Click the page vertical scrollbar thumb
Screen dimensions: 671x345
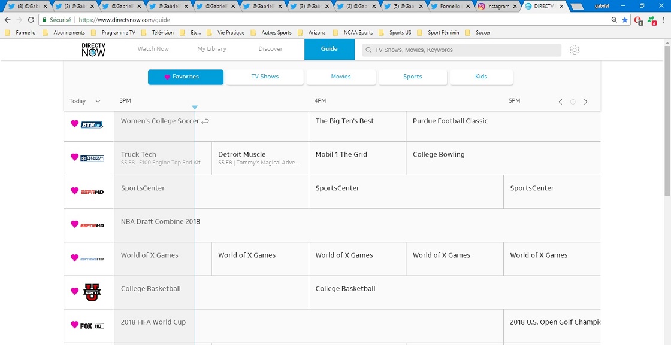(x=667, y=120)
